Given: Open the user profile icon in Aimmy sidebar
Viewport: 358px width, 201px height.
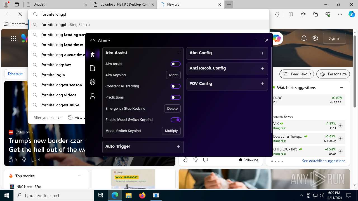Looking at the screenshot, I should point(93,96).
